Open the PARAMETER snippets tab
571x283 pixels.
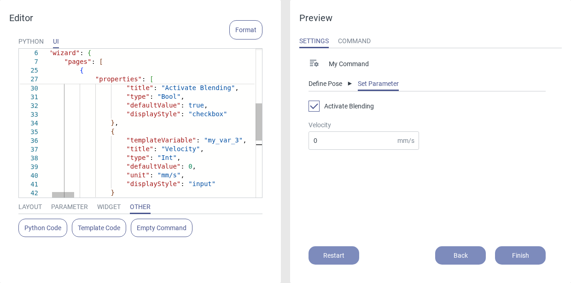[70, 207]
